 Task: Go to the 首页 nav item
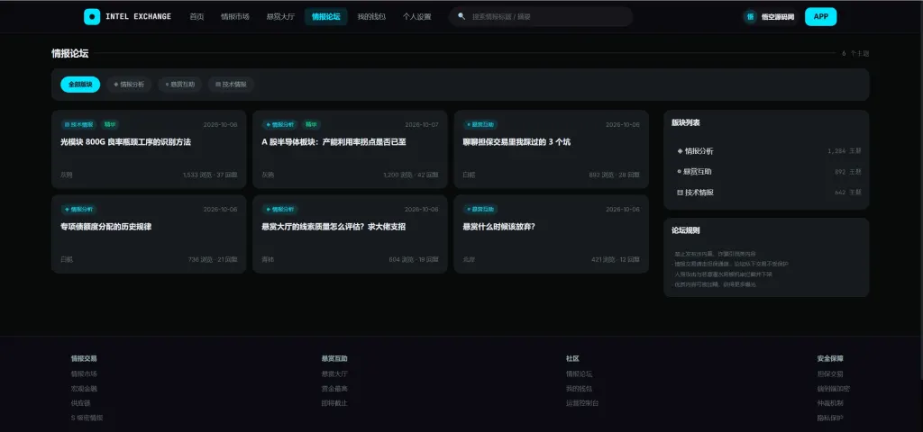pos(196,16)
